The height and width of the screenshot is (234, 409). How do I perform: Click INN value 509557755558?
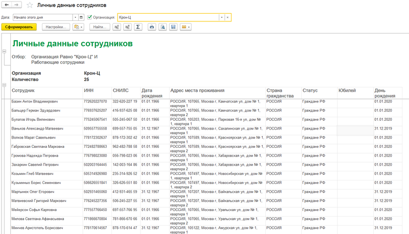pos(95,128)
